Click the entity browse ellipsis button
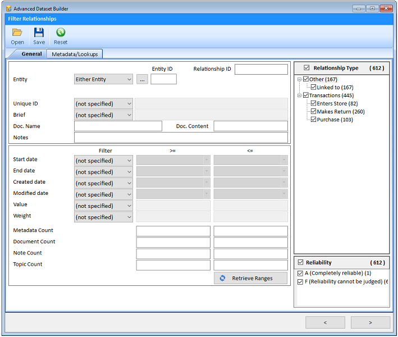This screenshot has height=337, width=398. click(142, 79)
